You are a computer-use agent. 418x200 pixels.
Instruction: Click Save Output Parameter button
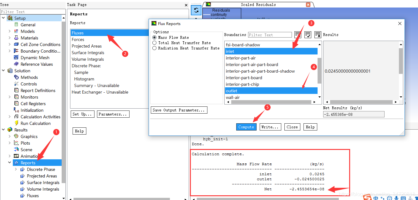point(179,110)
